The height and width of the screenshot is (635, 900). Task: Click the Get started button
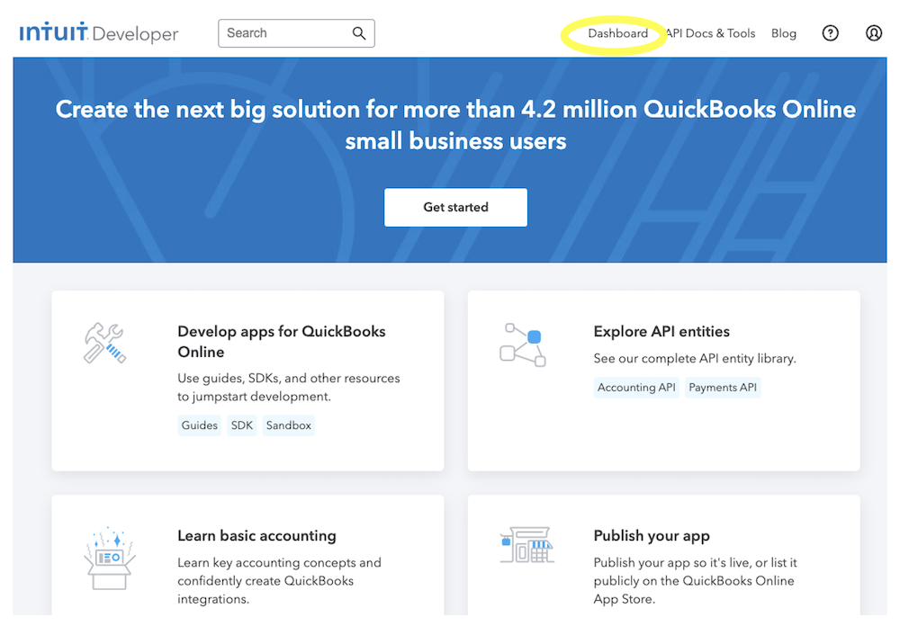pos(455,207)
